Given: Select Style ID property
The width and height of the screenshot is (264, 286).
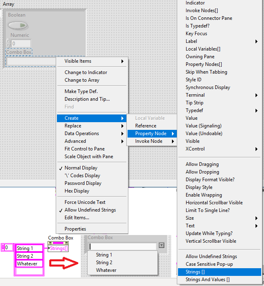Looking at the screenshot, I should [219, 80].
